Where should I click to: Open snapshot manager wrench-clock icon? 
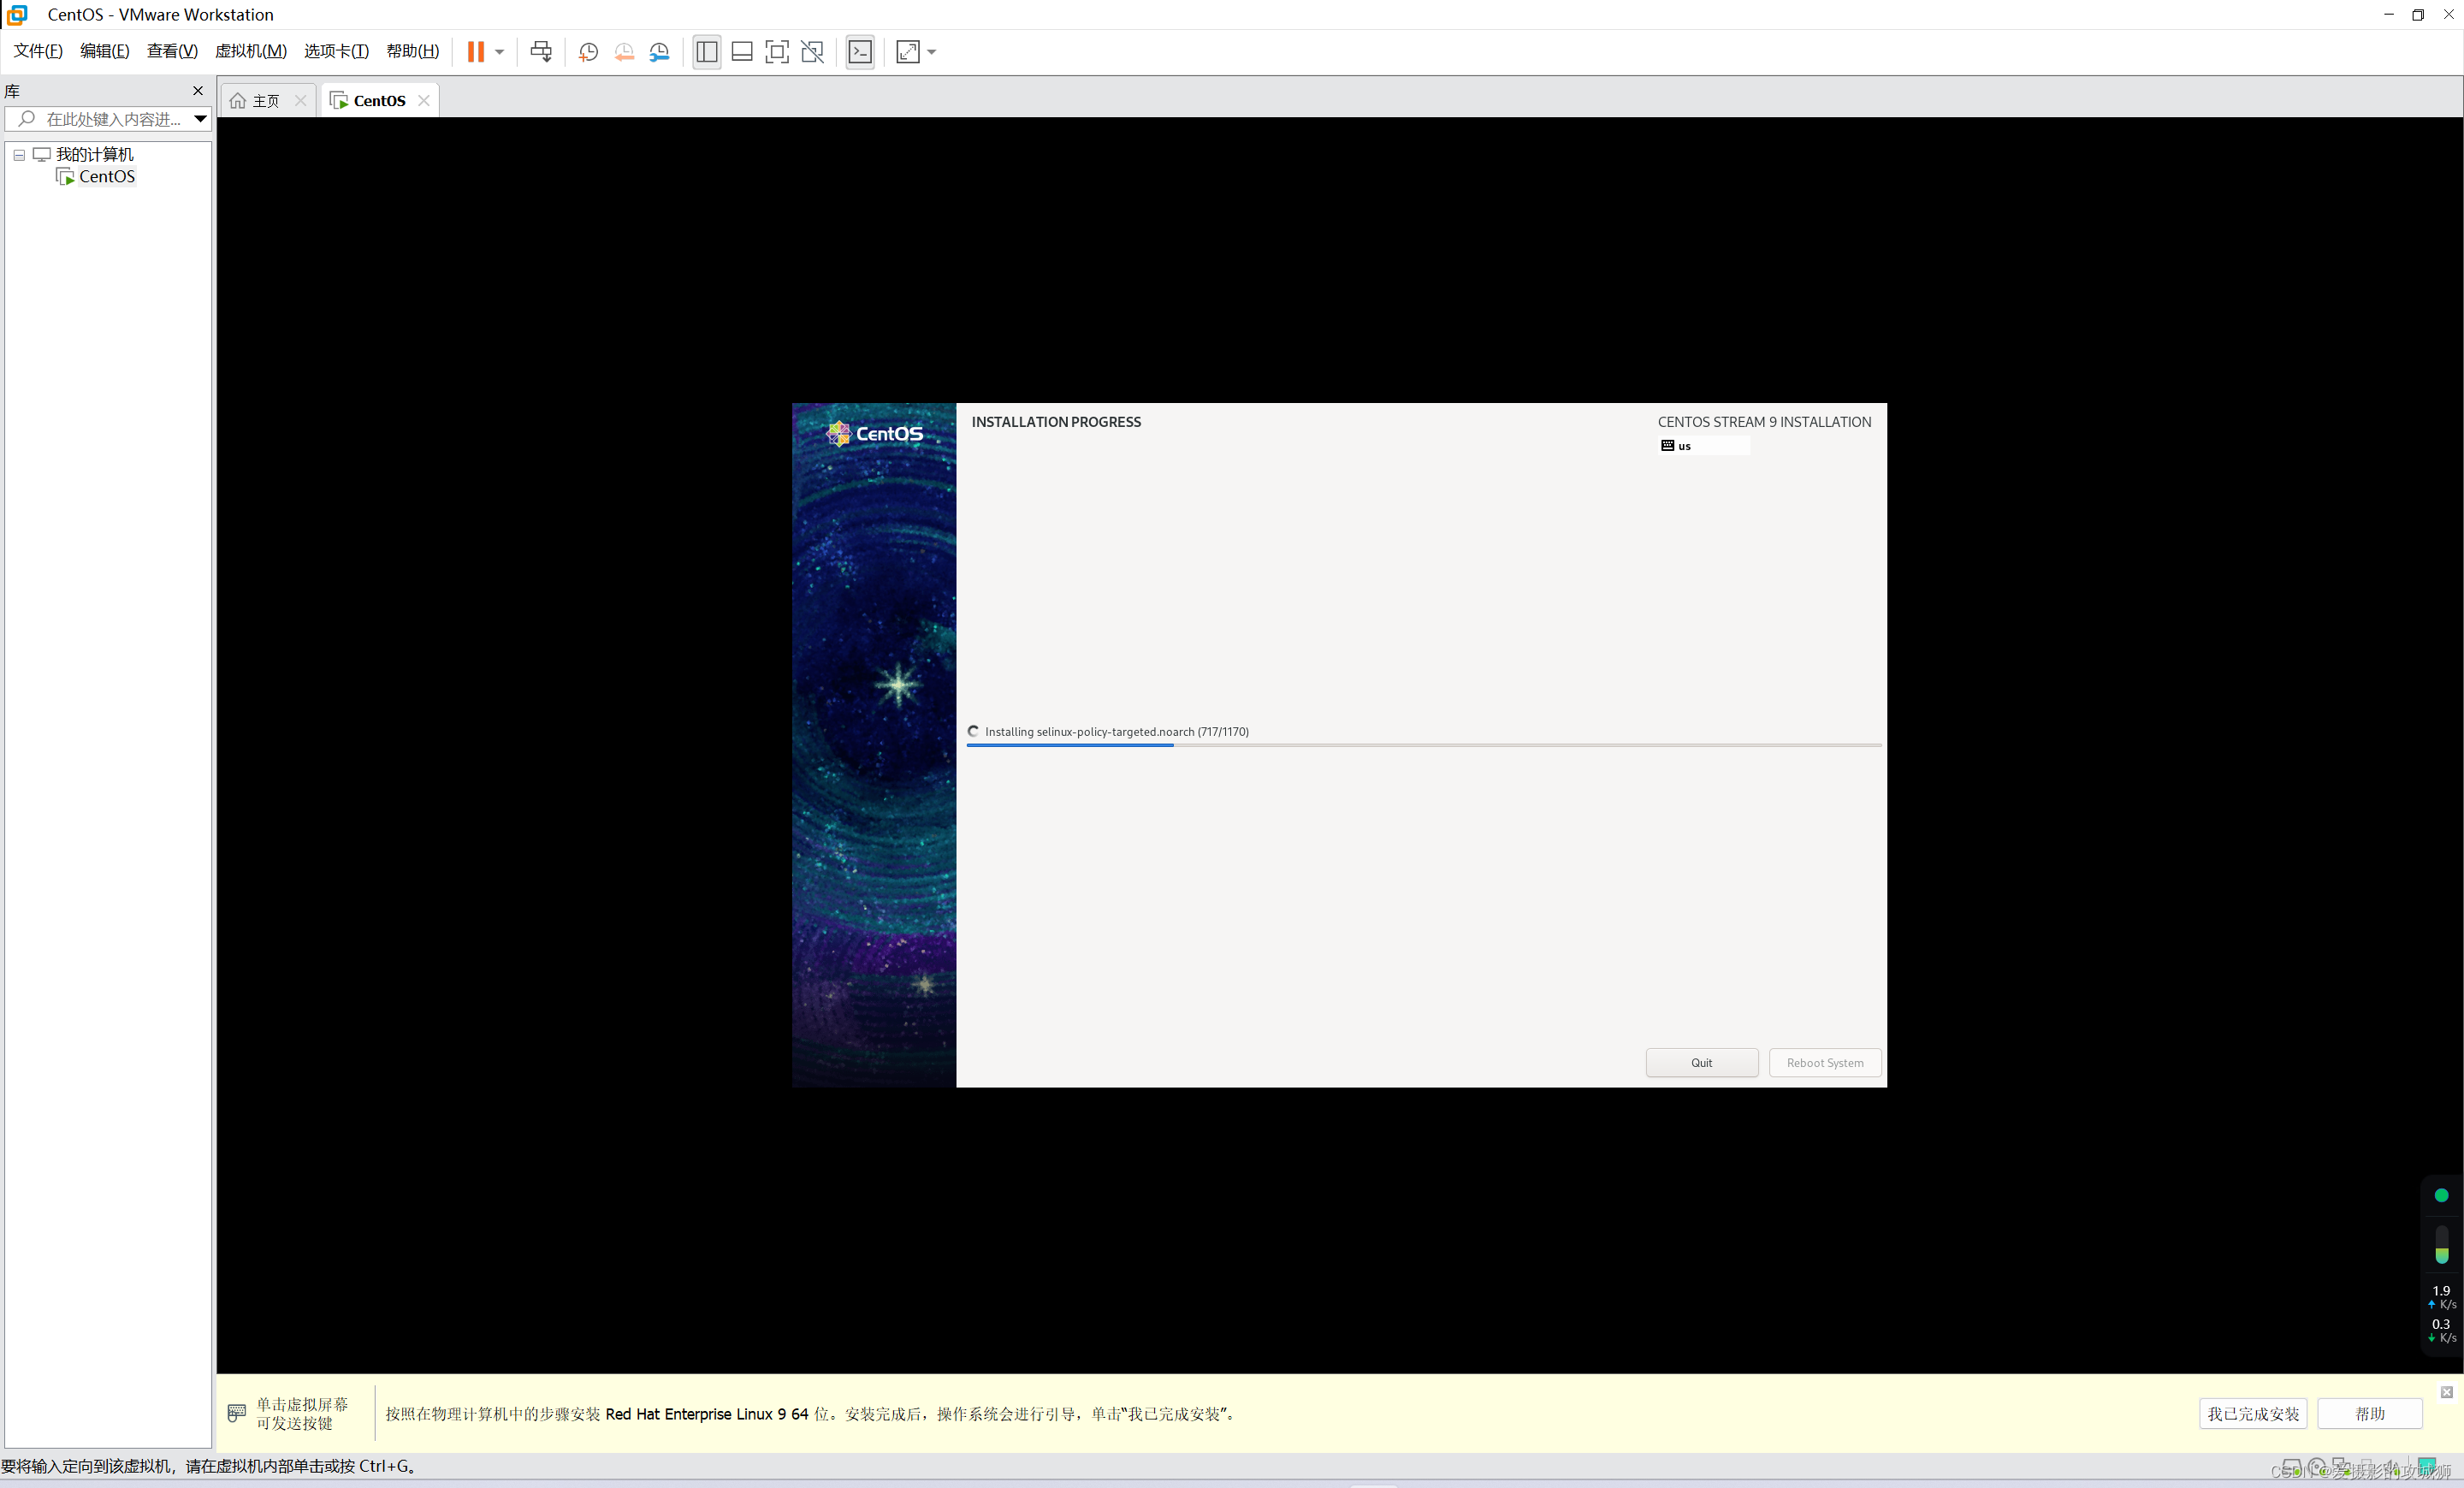coord(659,52)
